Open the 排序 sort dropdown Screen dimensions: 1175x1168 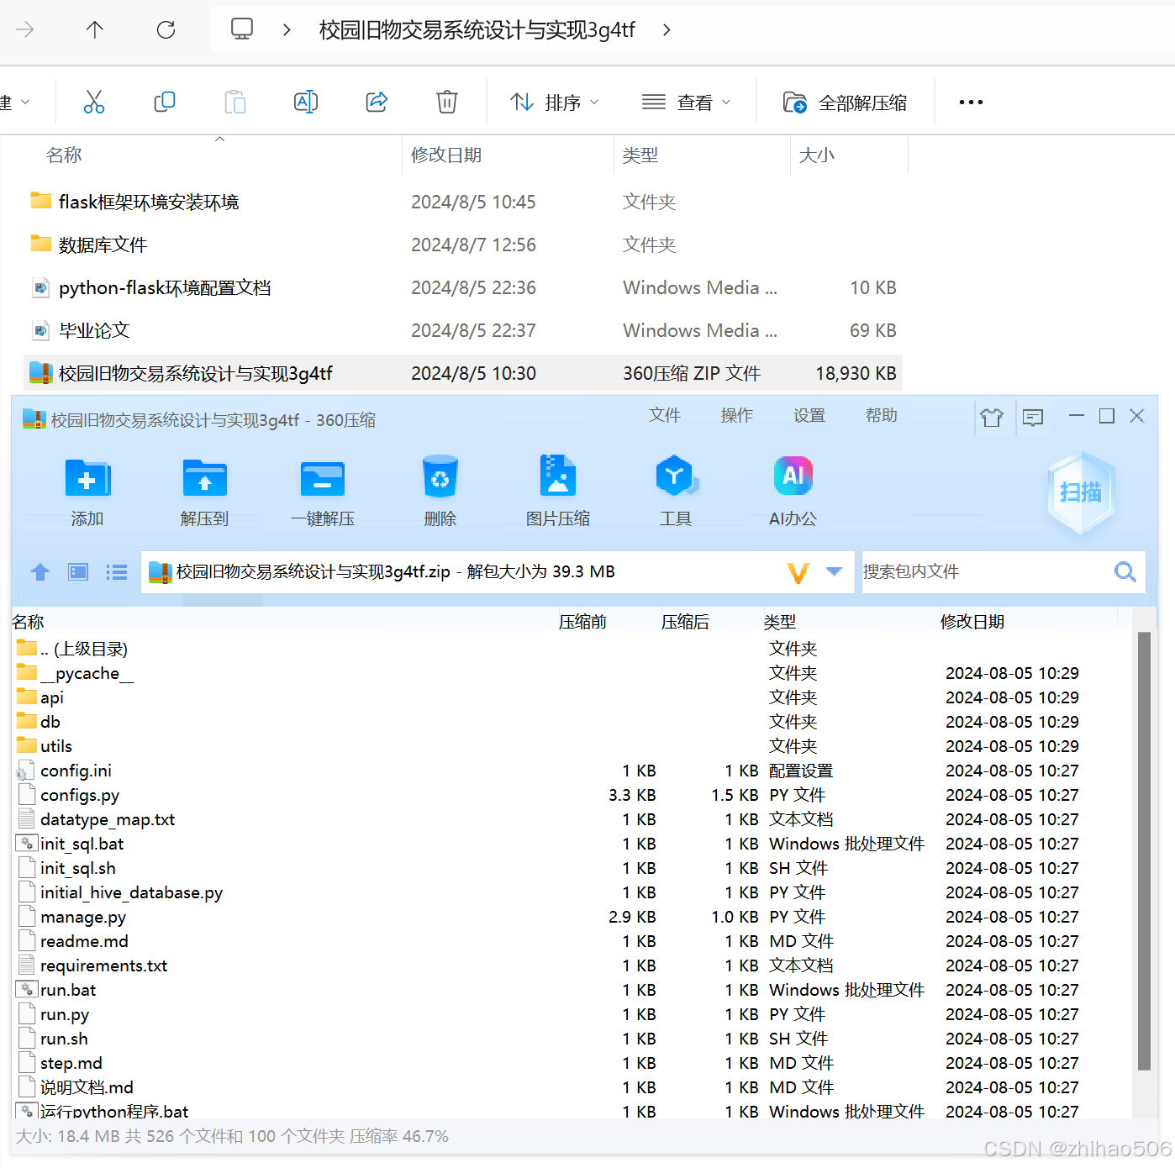(555, 103)
